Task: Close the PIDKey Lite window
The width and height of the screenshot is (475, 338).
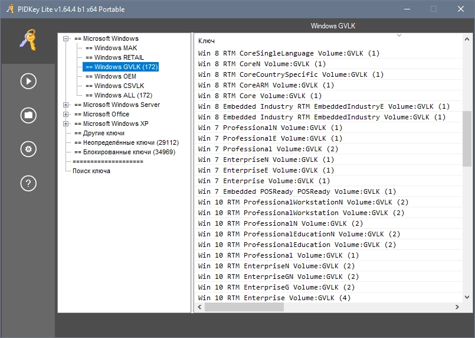Action: (x=461, y=9)
